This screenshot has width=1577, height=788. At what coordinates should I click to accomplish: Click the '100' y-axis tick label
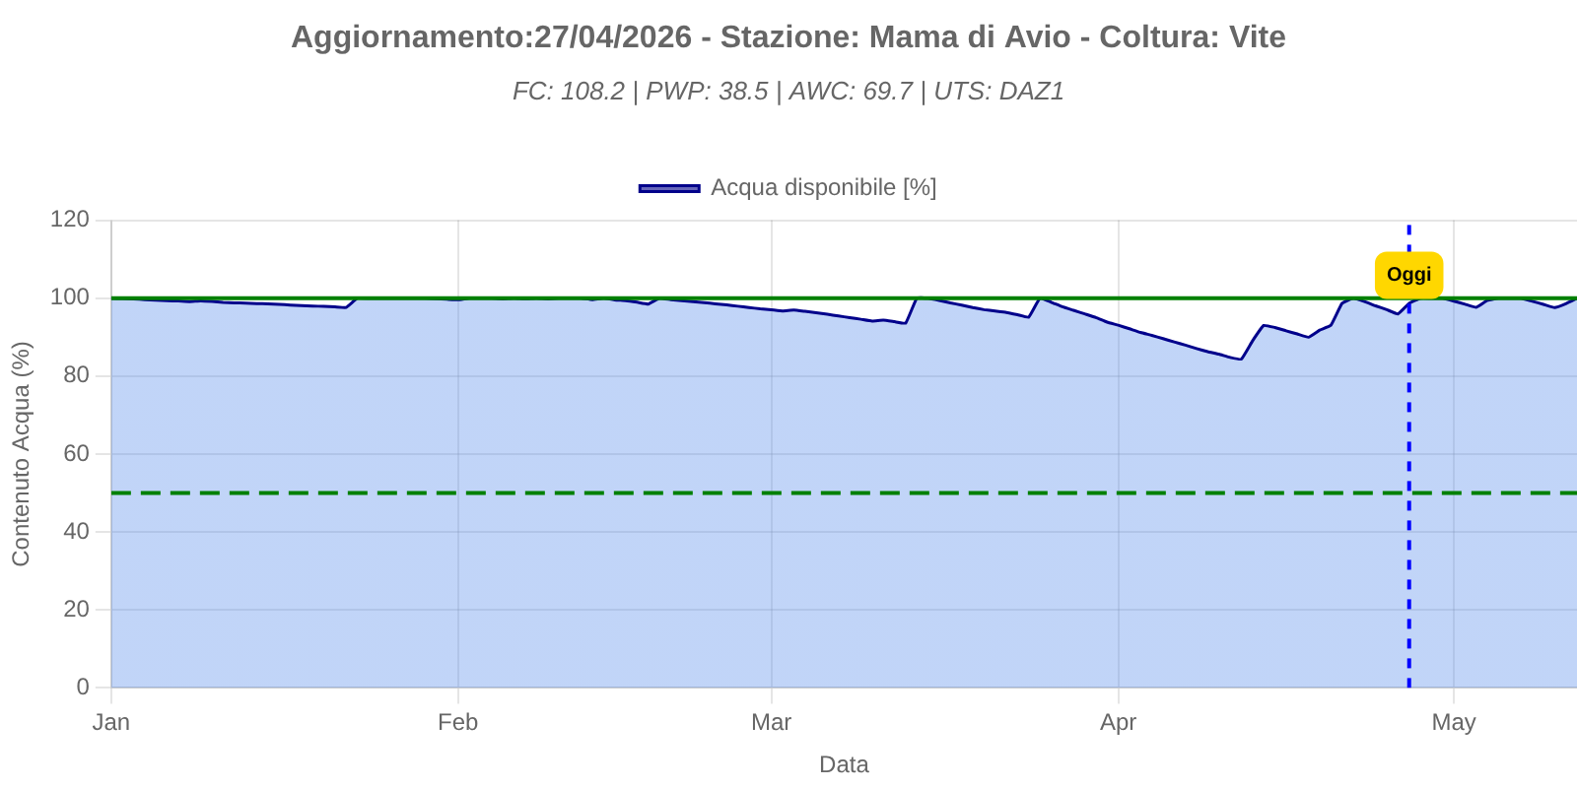(x=70, y=297)
